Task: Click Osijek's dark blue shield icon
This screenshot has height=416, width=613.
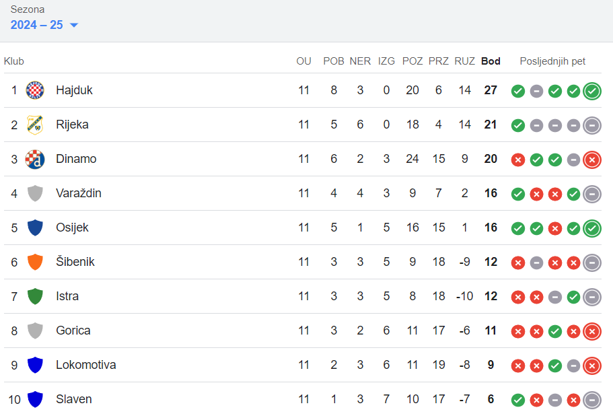Action: click(x=35, y=228)
